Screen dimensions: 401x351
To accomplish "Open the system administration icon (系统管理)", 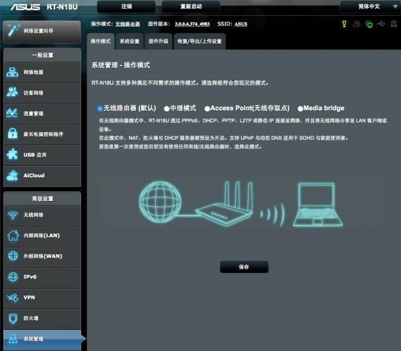I will [13, 339].
